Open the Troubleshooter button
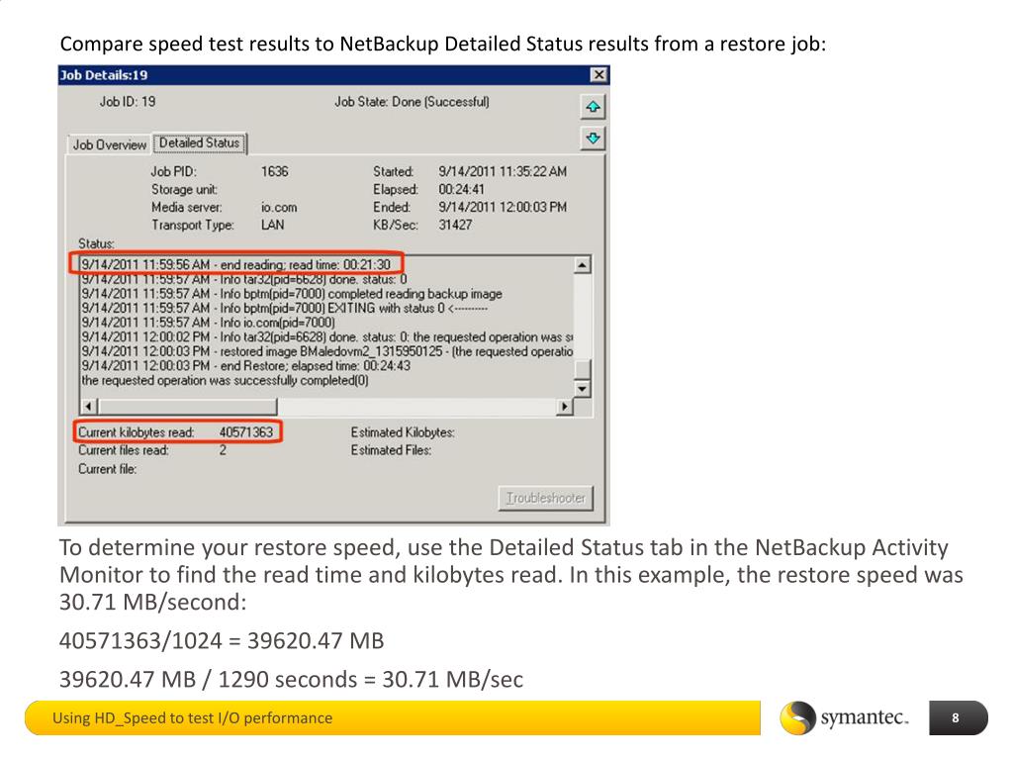 546,498
